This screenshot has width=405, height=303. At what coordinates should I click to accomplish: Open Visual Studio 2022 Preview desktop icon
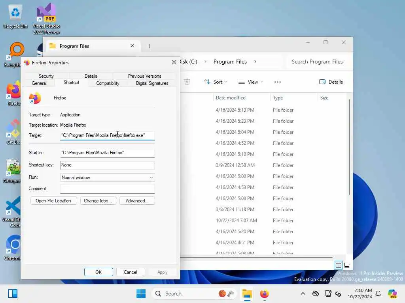[x=46, y=19]
